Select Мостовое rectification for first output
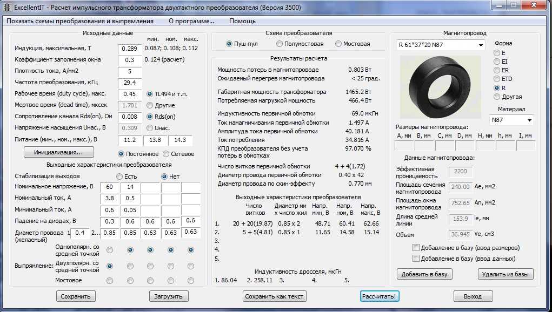Screen dimensions: 552x312 (x=110, y=281)
